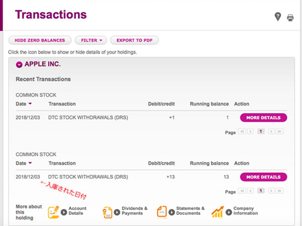Sort first table by Date arrow
This screenshot has height=226, width=302.
pos(30,104)
